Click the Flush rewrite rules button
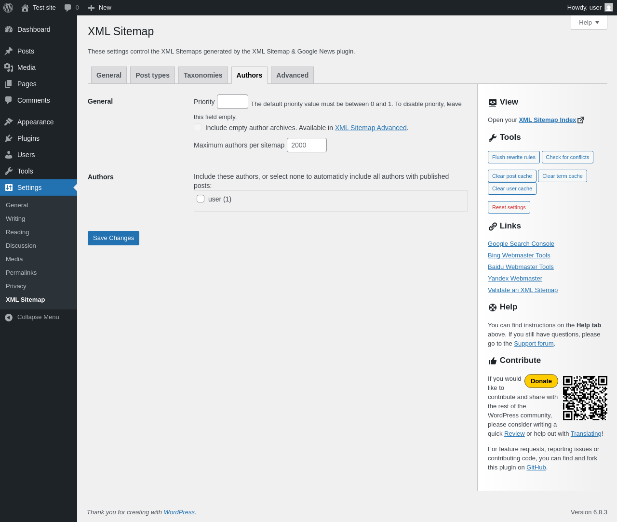The height and width of the screenshot is (522, 617). (x=513, y=157)
